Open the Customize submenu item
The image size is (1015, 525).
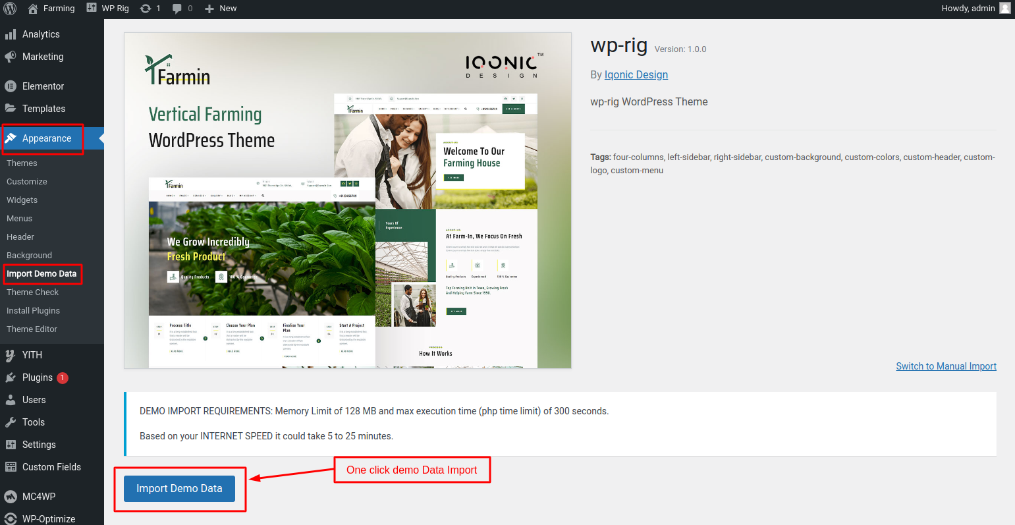27,182
